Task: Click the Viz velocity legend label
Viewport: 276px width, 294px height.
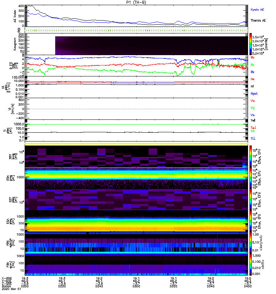Action: tap(252, 101)
